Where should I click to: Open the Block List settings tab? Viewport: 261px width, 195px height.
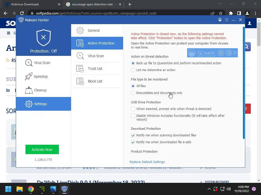pyautogui.click(x=97, y=81)
